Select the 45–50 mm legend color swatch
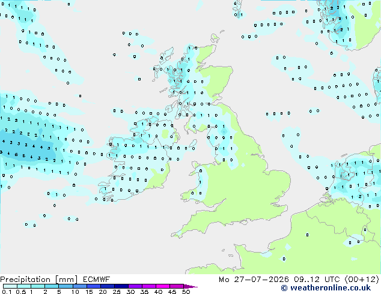Screen dimensions: 381x294 pyautogui.click(x=177, y=286)
